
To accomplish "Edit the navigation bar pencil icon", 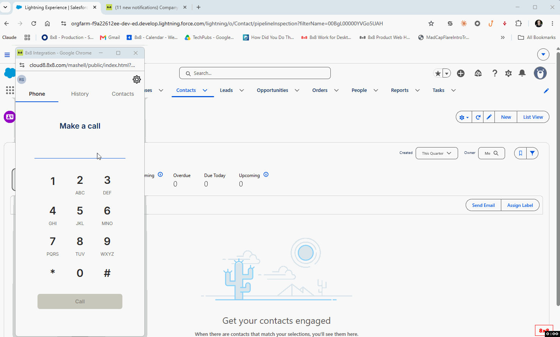I will [546, 90].
